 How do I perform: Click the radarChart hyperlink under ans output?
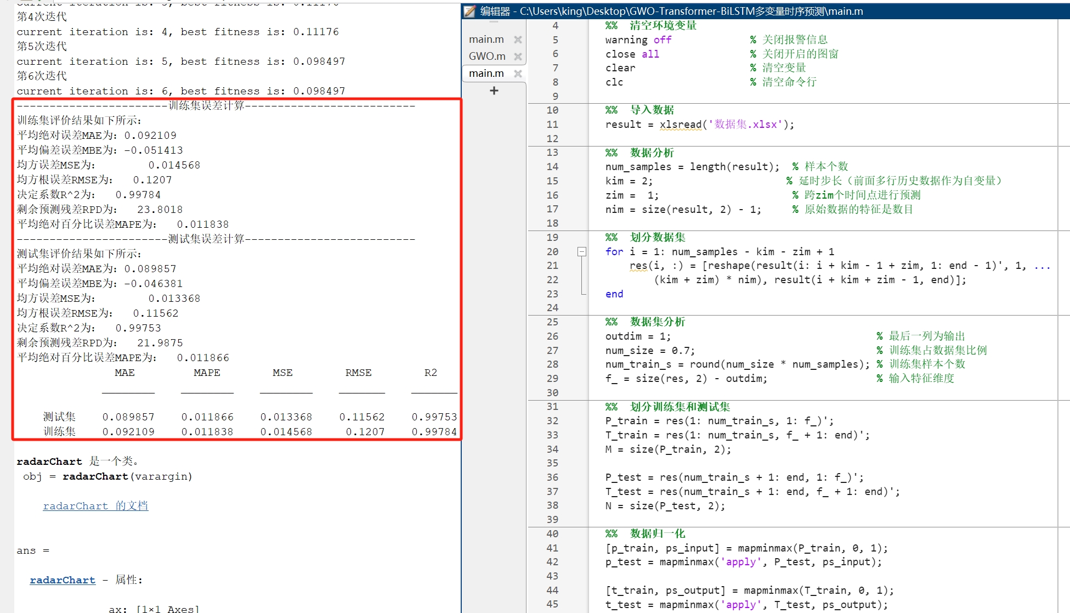pyautogui.click(x=62, y=580)
